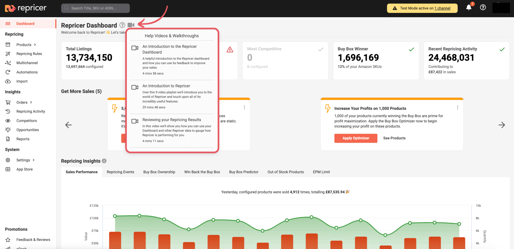The width and height of the screenshot is (514, 249).
Task: Click the Opportunities lightbulb icon
Action: click(8, 130)
